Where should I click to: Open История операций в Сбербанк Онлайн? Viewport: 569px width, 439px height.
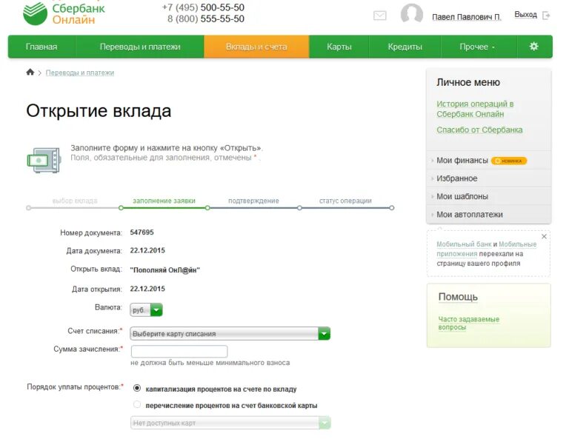475,109
